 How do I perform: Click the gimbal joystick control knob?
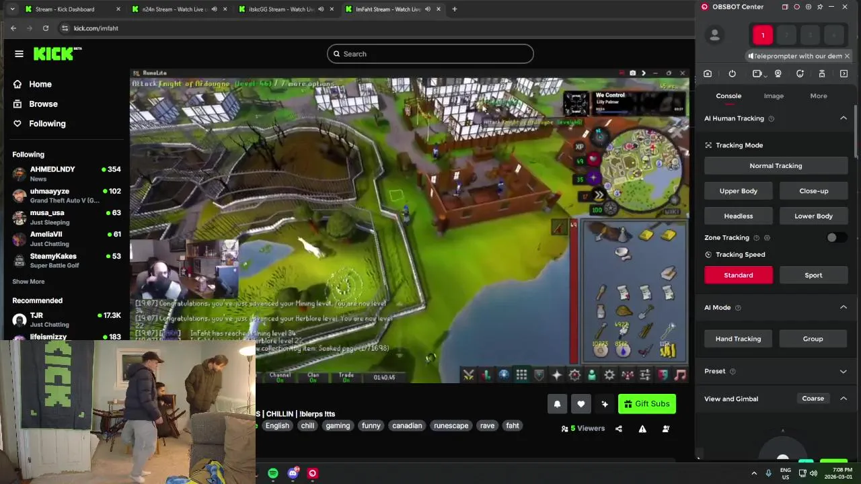pos(782,456)
